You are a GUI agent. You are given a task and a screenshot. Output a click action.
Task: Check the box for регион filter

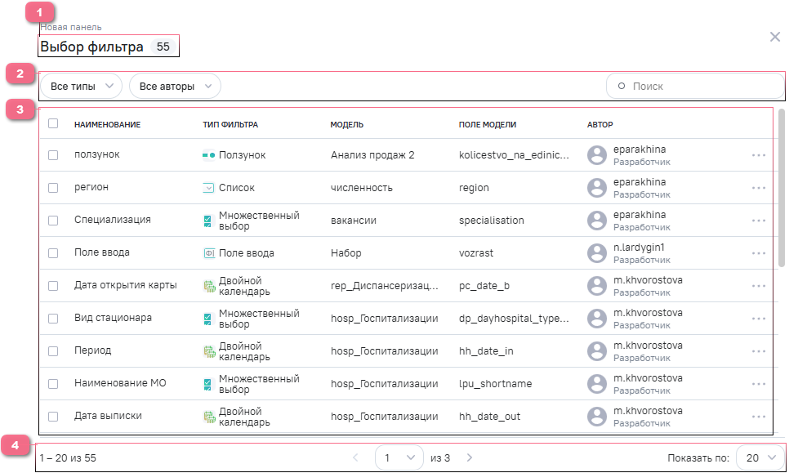click(53, 188)
